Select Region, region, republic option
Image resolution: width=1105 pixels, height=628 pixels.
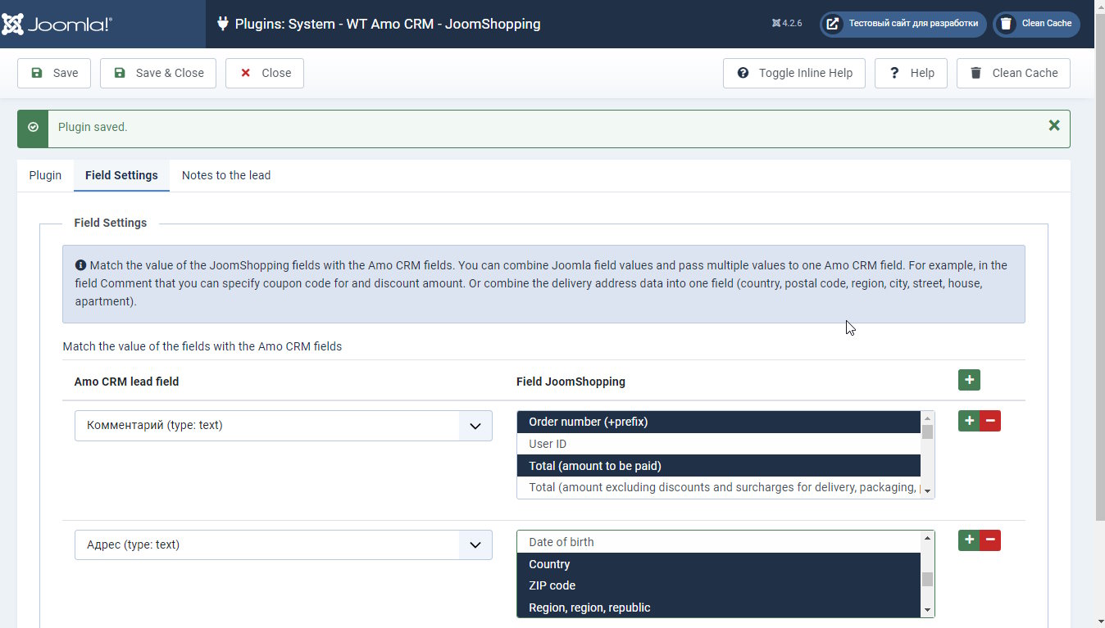[719, 608]
